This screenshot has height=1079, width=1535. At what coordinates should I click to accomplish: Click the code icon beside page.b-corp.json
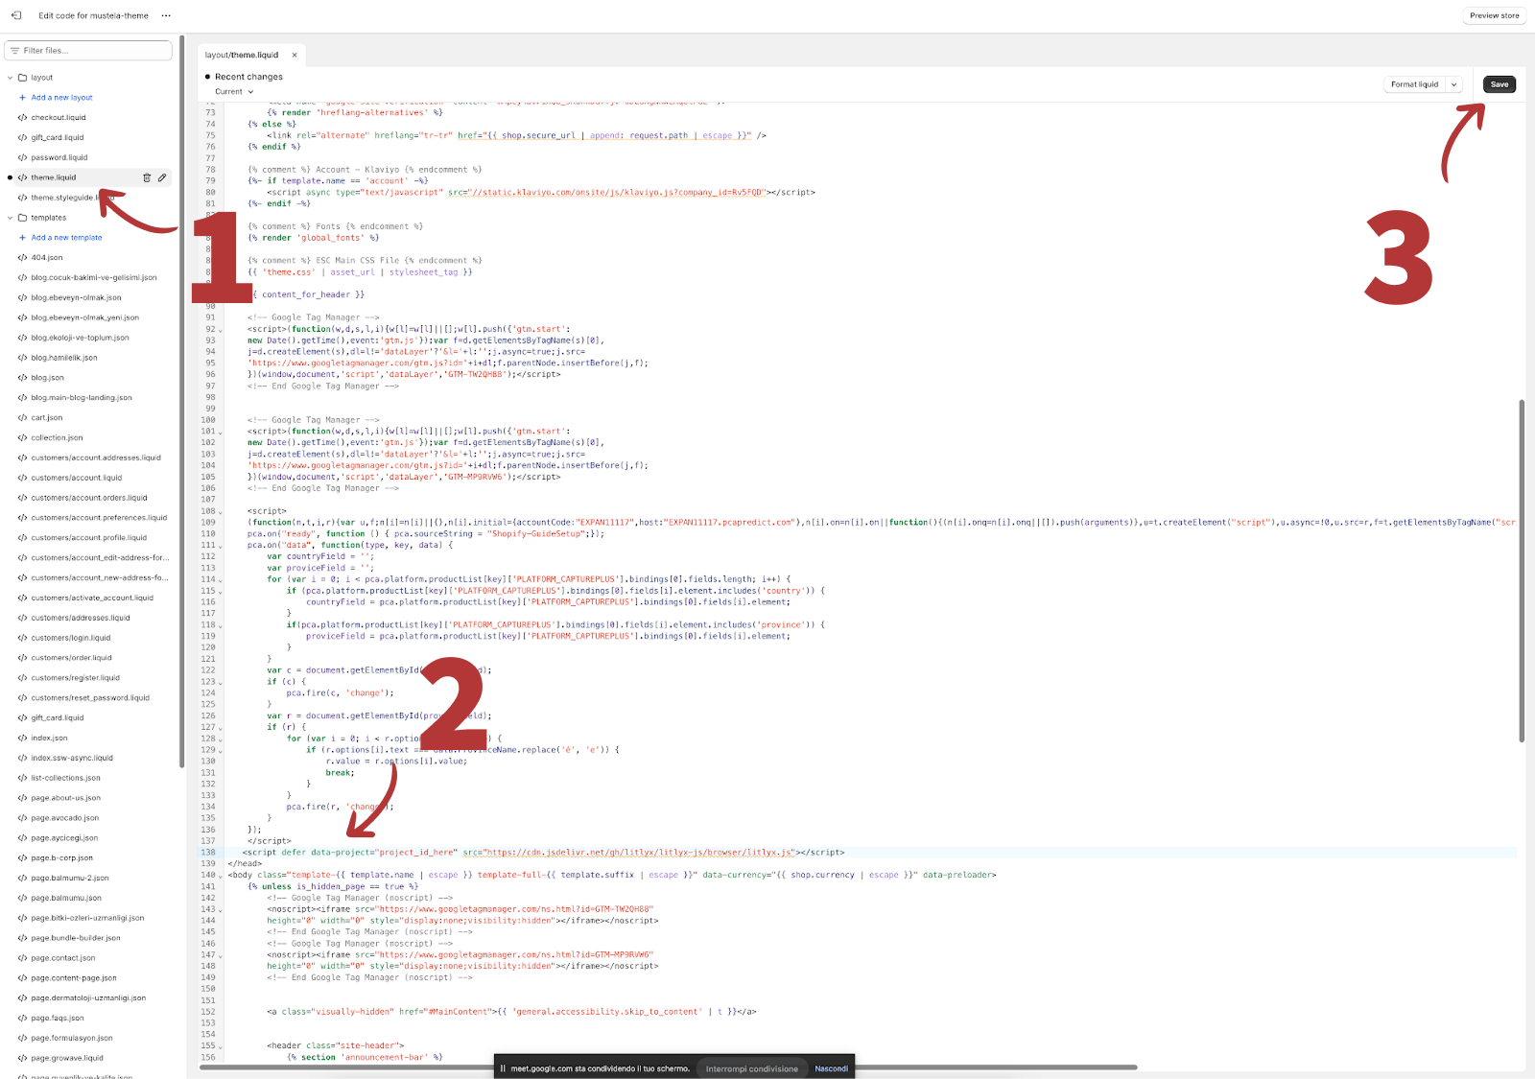(x=22, y=858)
